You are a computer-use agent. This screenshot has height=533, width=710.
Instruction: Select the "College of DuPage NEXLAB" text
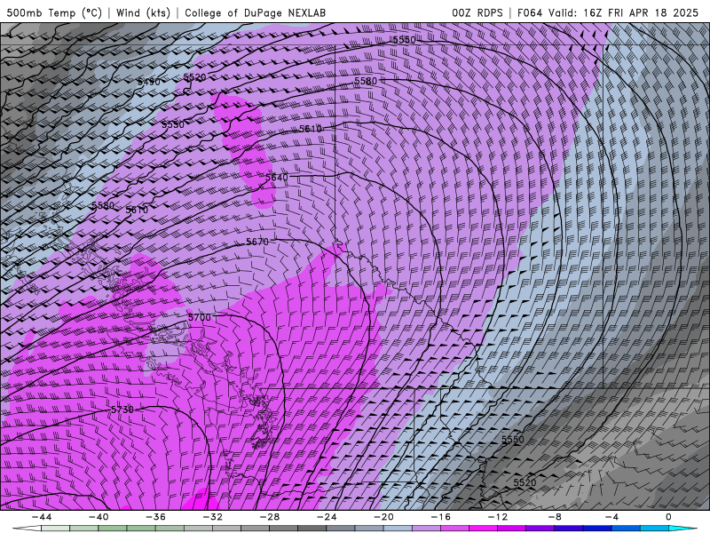[255, 12]
